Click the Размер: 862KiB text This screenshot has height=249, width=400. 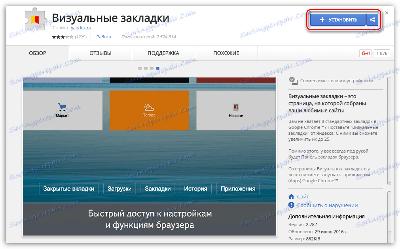tap(304, 239)
